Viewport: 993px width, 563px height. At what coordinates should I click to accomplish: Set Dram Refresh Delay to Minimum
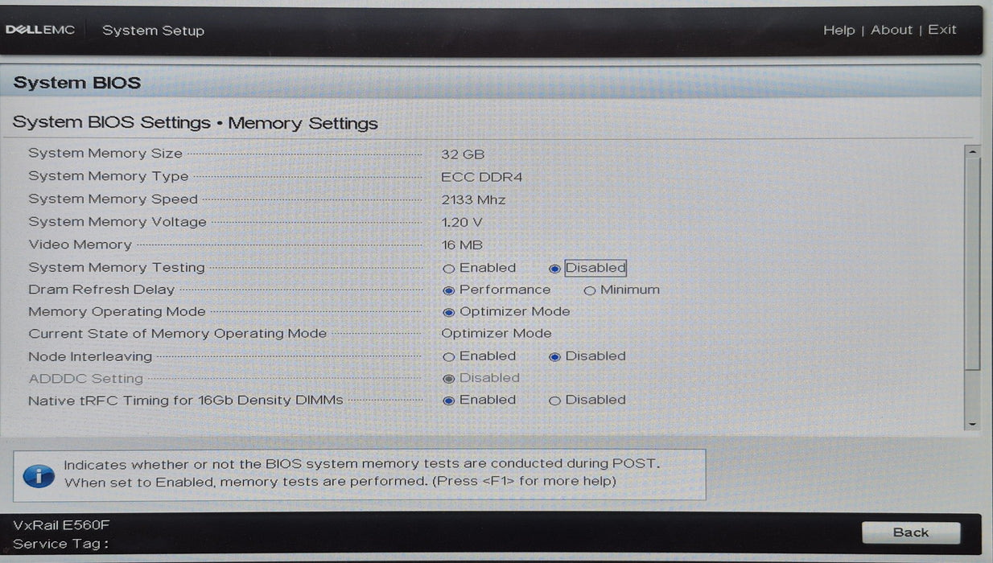pyautogui.click(x=590, y=290)
